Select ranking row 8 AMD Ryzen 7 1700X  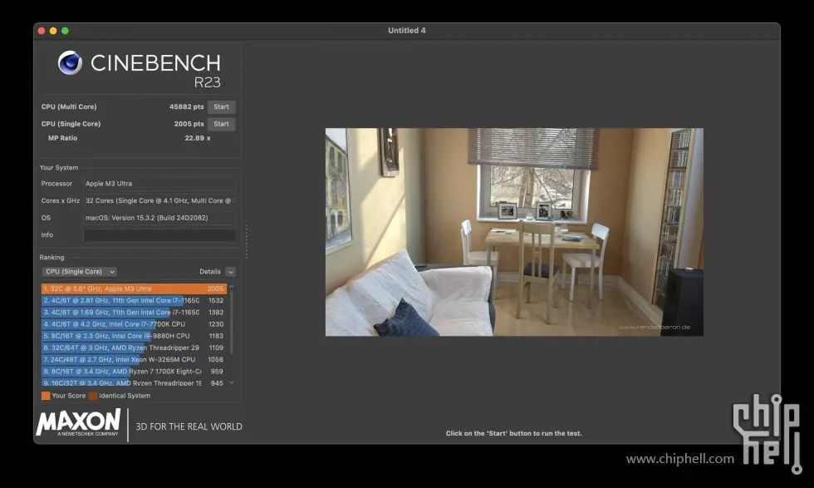[134, 372]
